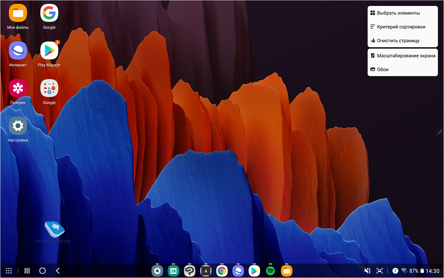Open the Галерея app
The width and height of the screenshot is (444, 278).
click(18, 89)
